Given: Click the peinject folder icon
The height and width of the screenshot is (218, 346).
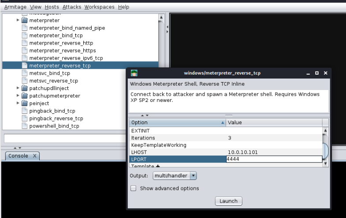Looking at the screenshot, I should pos(25,103).
